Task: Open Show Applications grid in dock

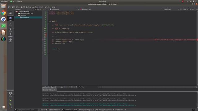Action: point(3,108)
